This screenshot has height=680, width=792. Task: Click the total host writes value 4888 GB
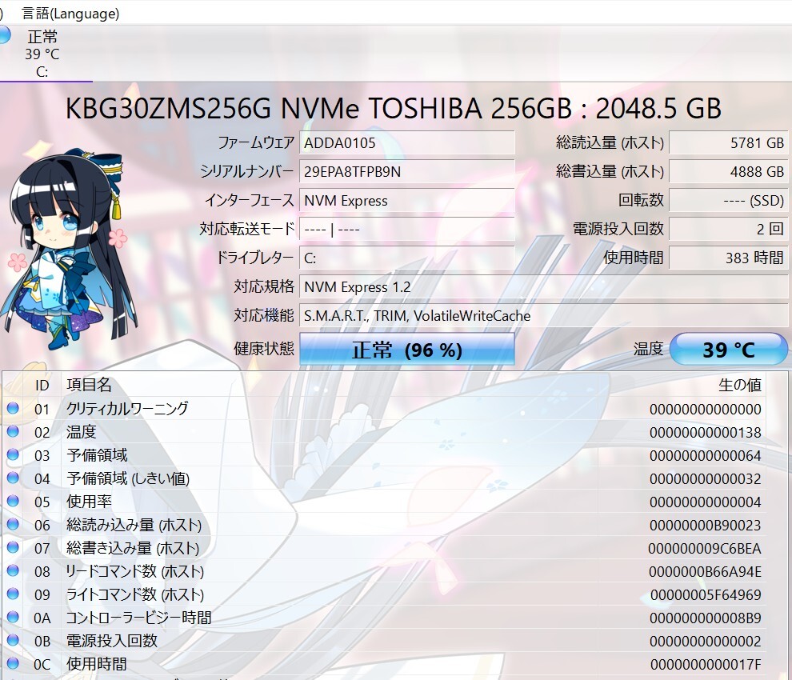[x=728, y=172]
